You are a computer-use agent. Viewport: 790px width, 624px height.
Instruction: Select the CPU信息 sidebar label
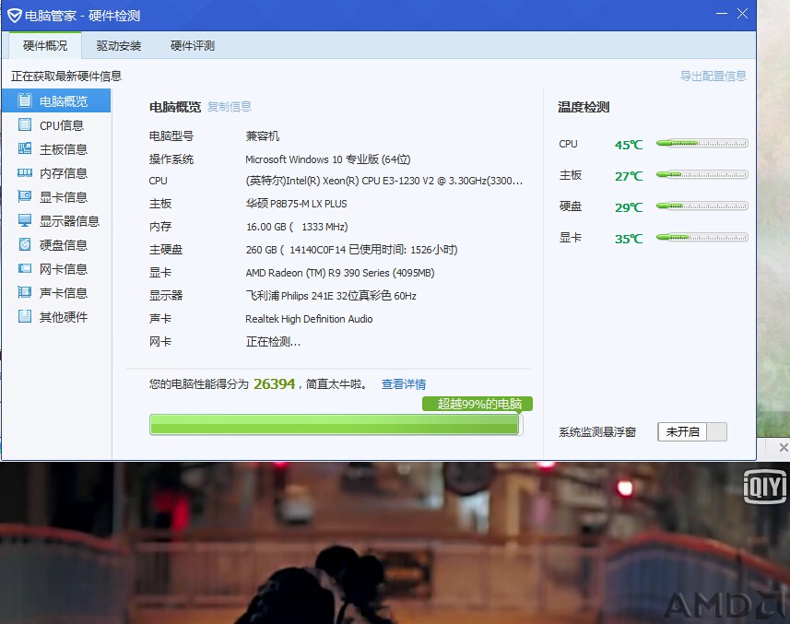62,125
